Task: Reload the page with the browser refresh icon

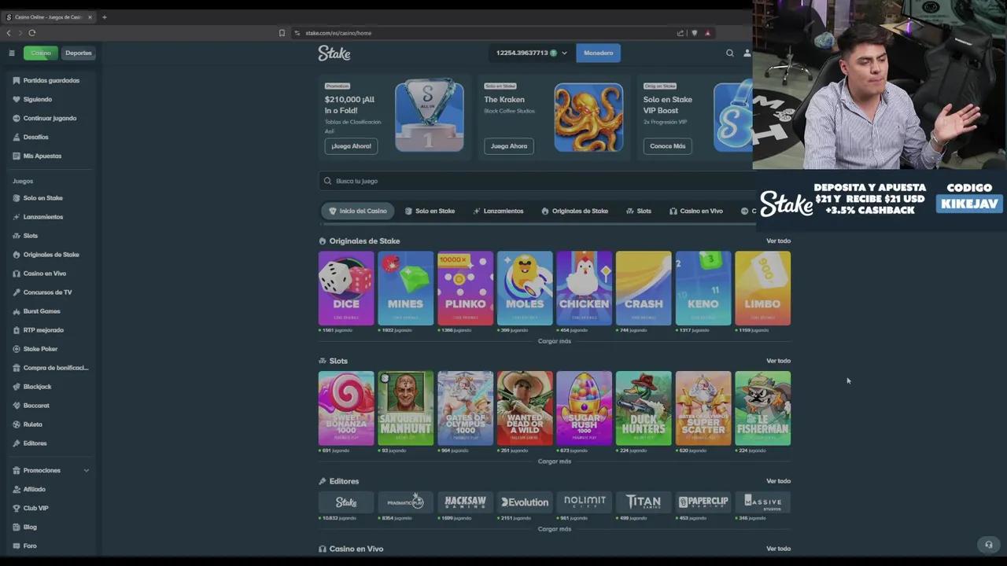Action: [x=32, y=33]
